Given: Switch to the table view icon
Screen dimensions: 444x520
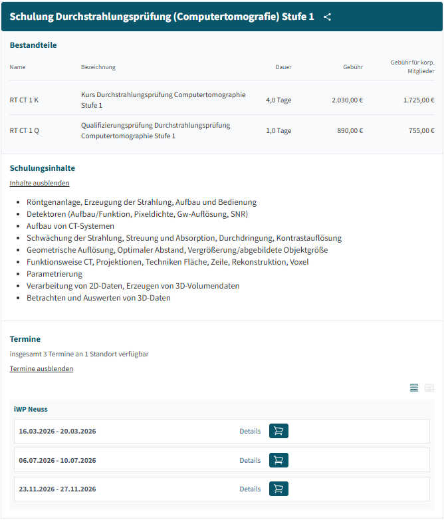Looking at the screenshot, I should click(429, 388).
